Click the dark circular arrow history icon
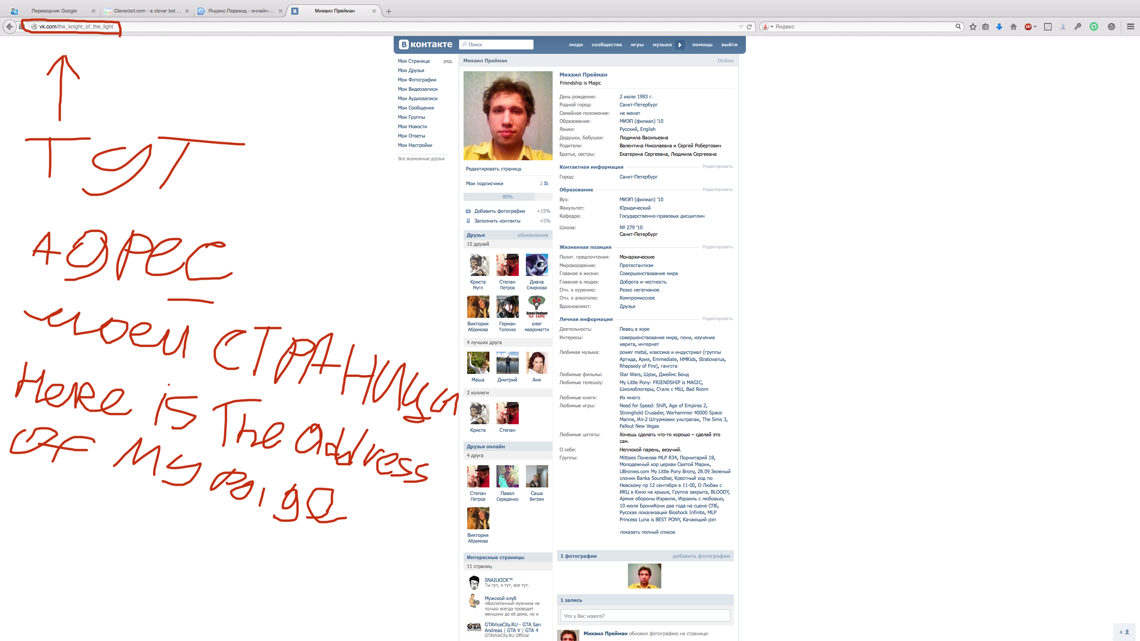Image resolution: width=1140 pixels, height=641 pixels. (x=1111, y=27)
